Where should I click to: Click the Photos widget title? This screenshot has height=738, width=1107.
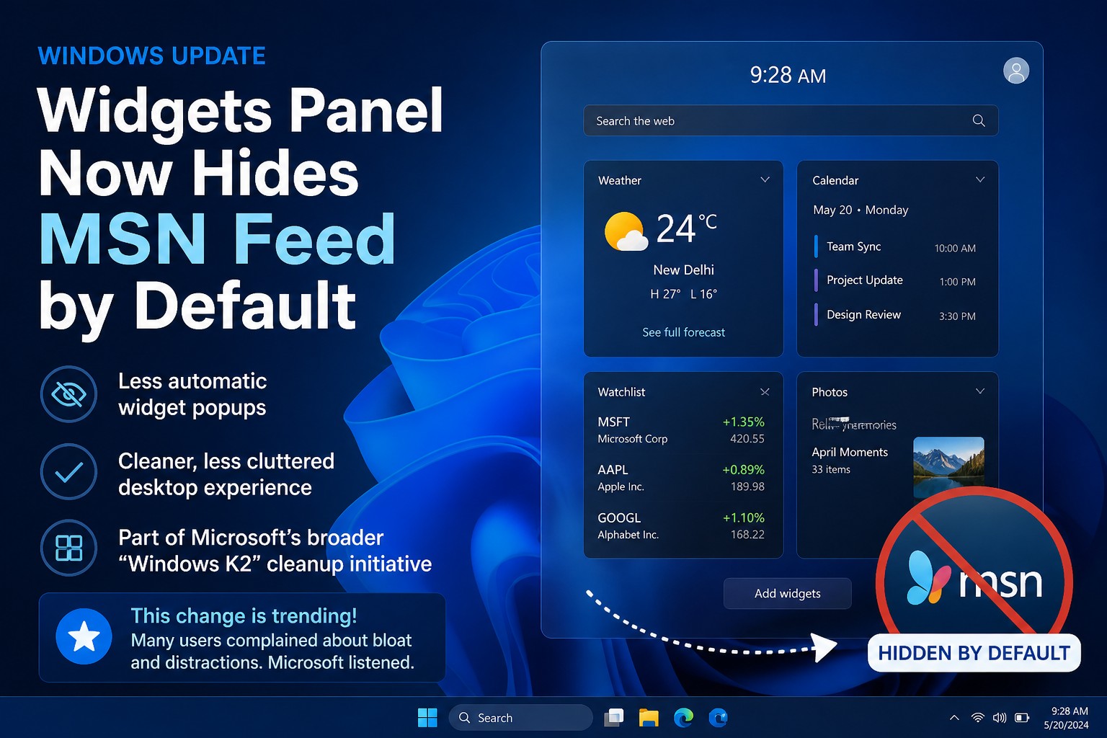point(830,392)
